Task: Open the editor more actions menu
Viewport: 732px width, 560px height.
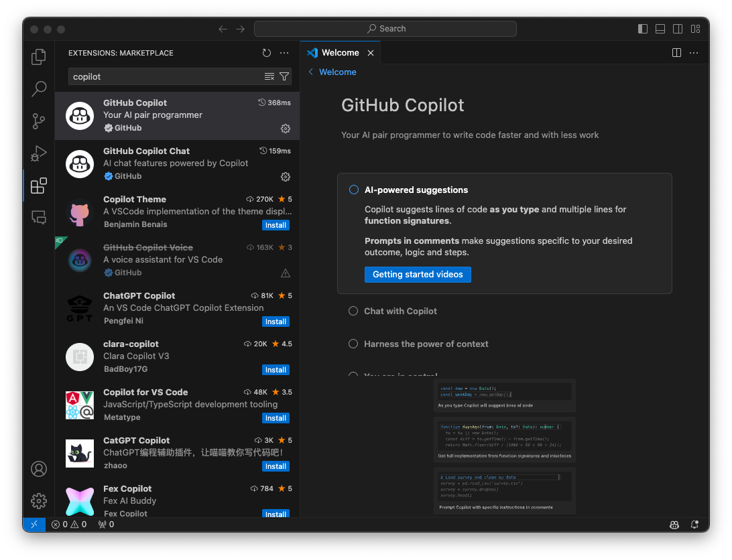Action: [x=694, y=53]
